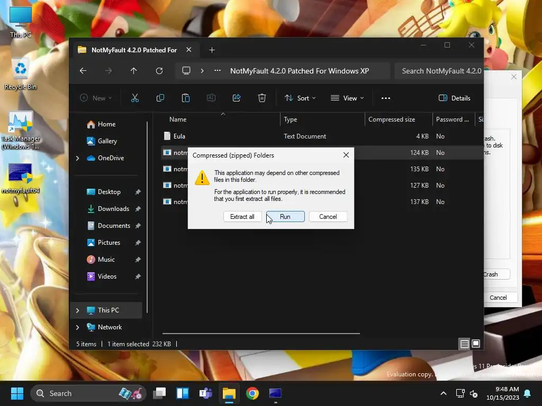Select the NotMyFault 4.2.0 Patched For tab
Viewport: 542px width, 406px height.
(134, 50)
